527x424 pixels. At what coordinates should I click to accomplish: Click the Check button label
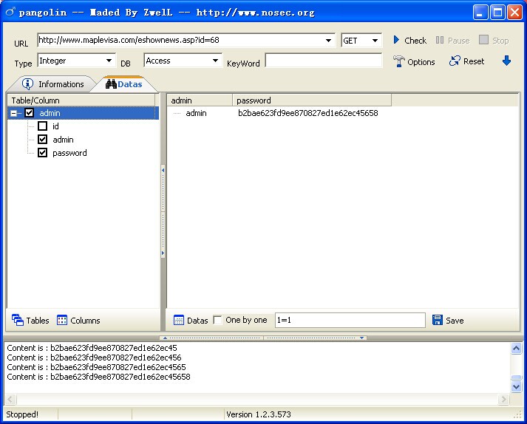tap(415, 41)
